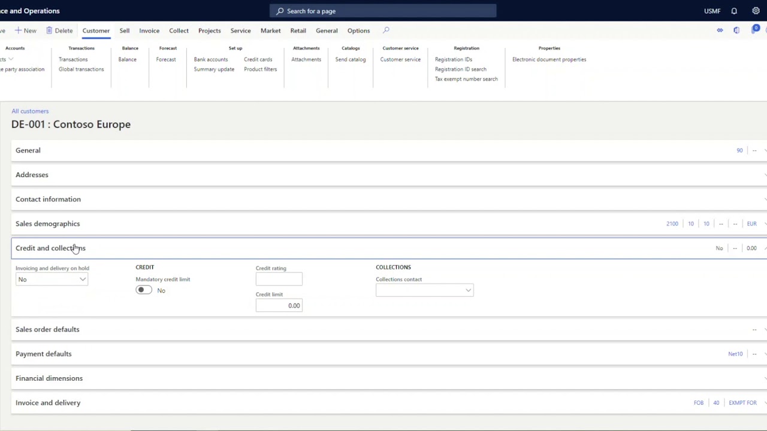This screenshot has width=767, height=431.
Task: Open the Forecast action
Action: [166, 59]
